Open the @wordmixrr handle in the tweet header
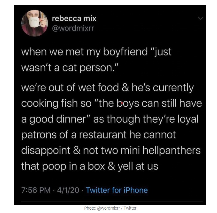The width and height of the screenshot is (217, 213). click(73, 28)
